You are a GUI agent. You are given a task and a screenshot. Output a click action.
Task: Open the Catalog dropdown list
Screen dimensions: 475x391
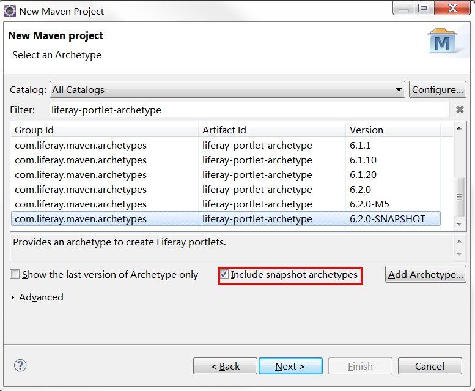(399, 90)
